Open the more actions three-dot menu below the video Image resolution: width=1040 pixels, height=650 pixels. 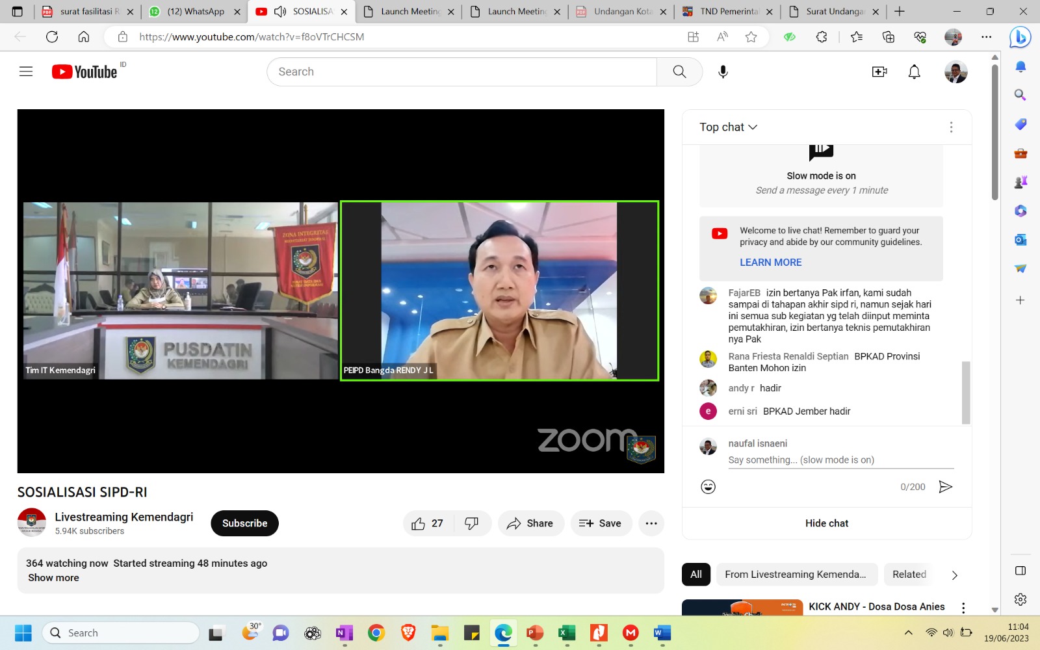click(651, 523)
